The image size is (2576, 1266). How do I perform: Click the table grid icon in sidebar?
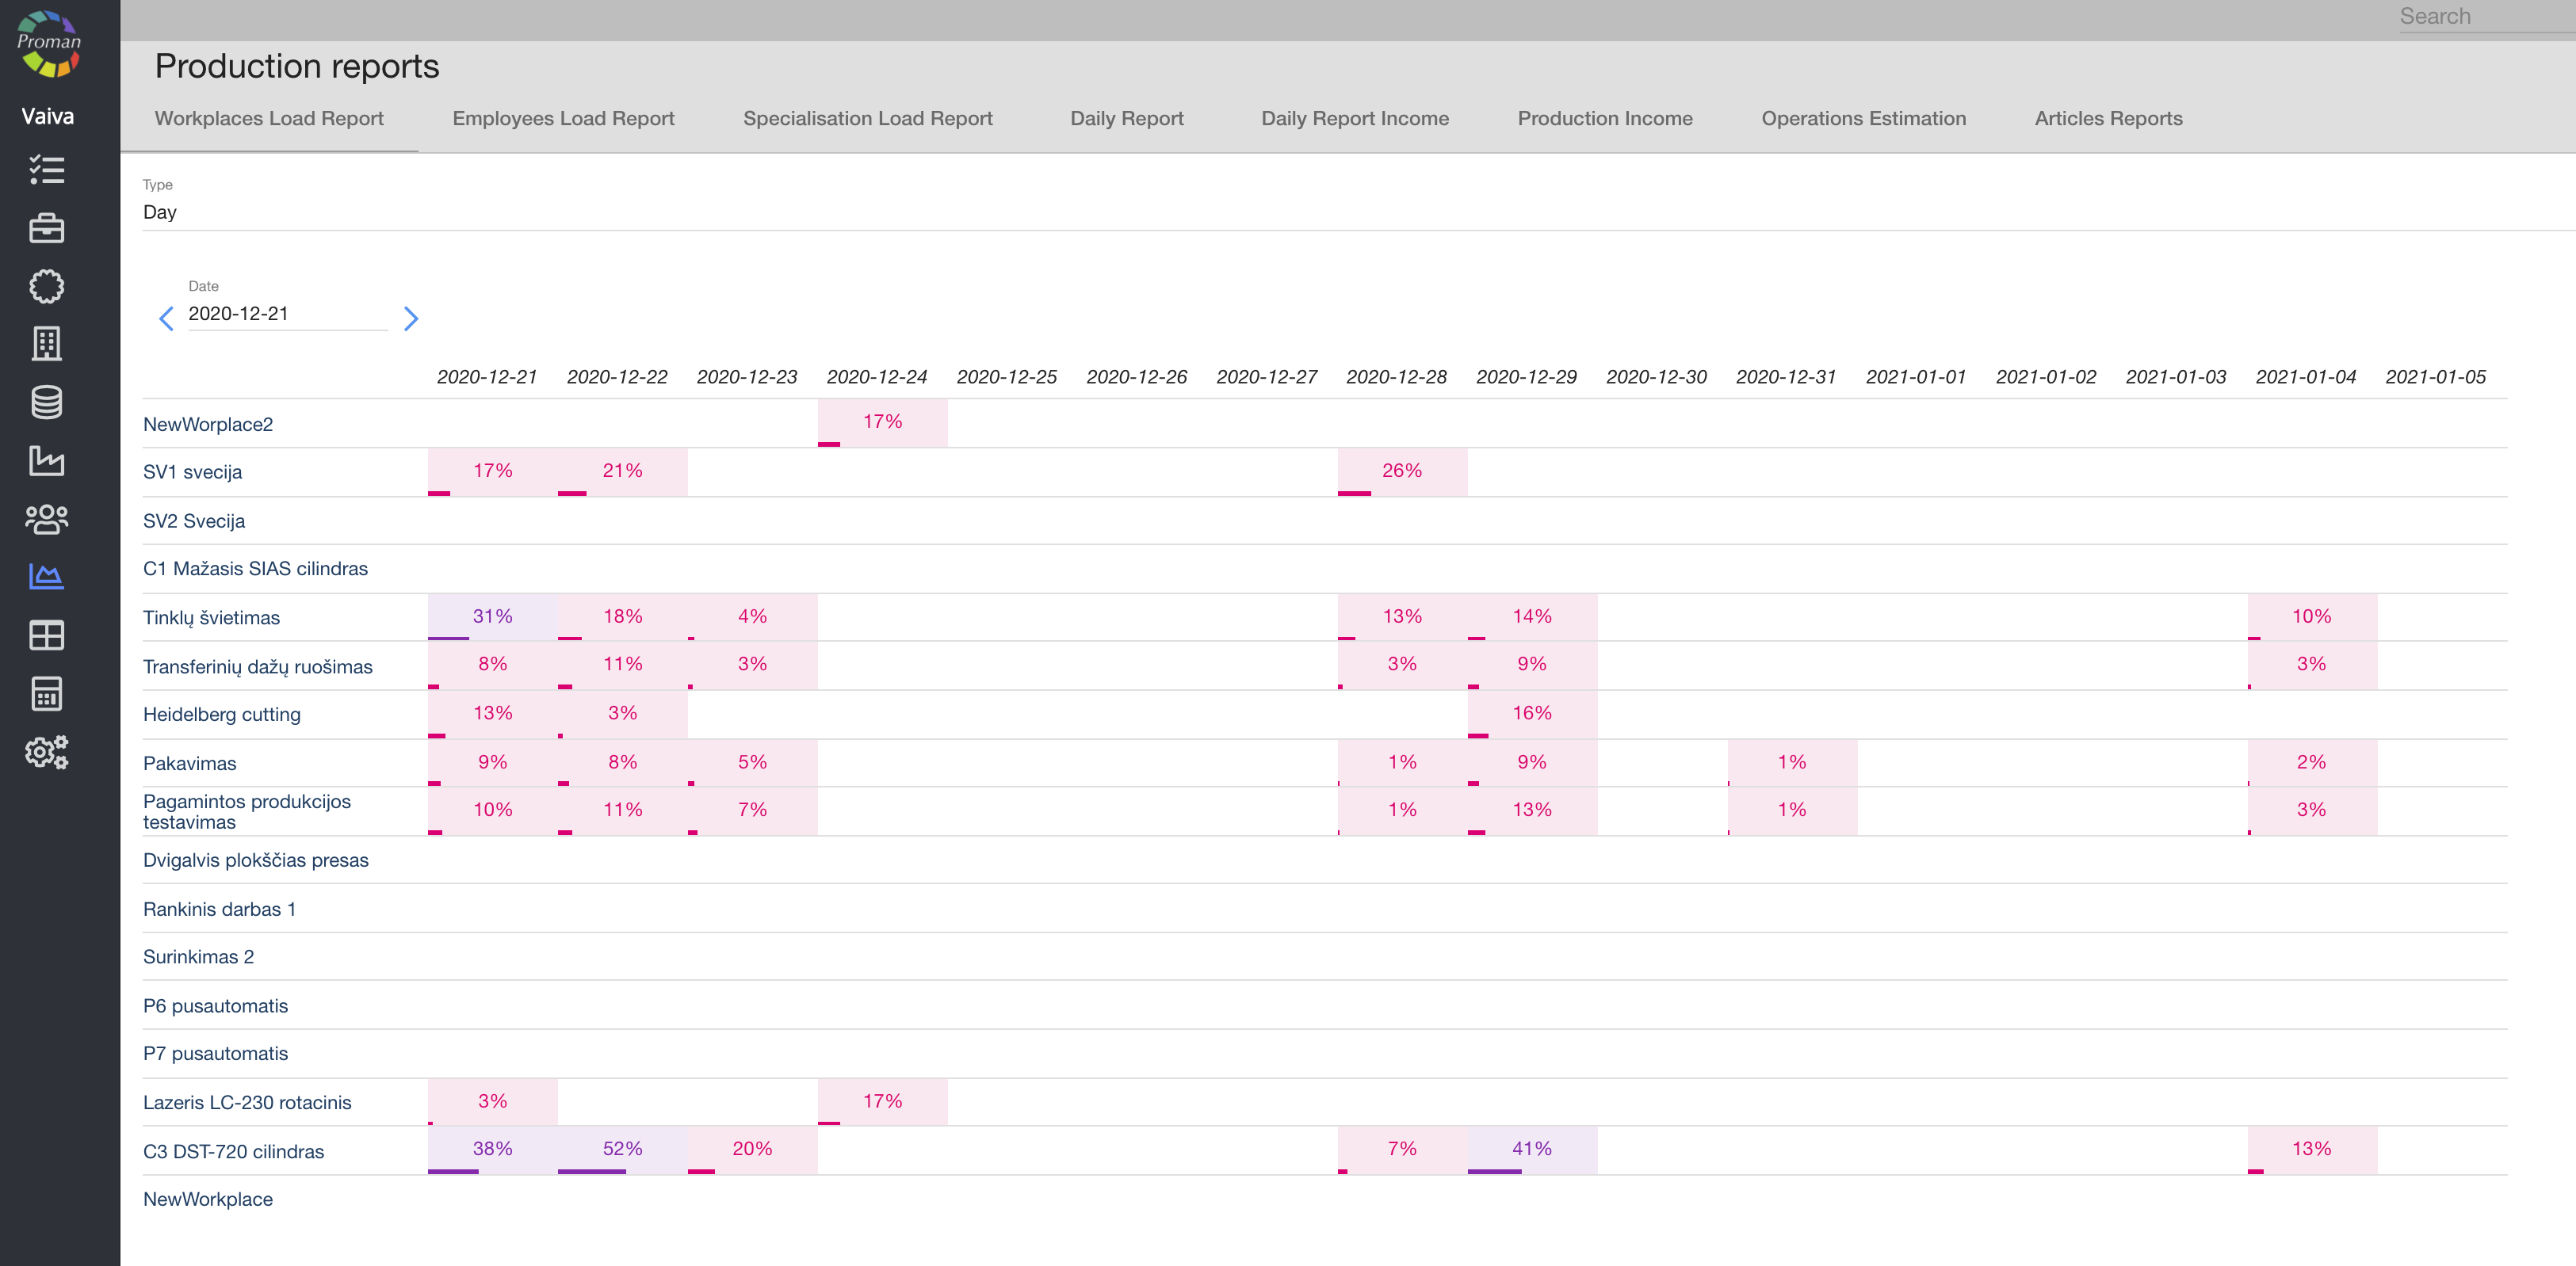46,635
